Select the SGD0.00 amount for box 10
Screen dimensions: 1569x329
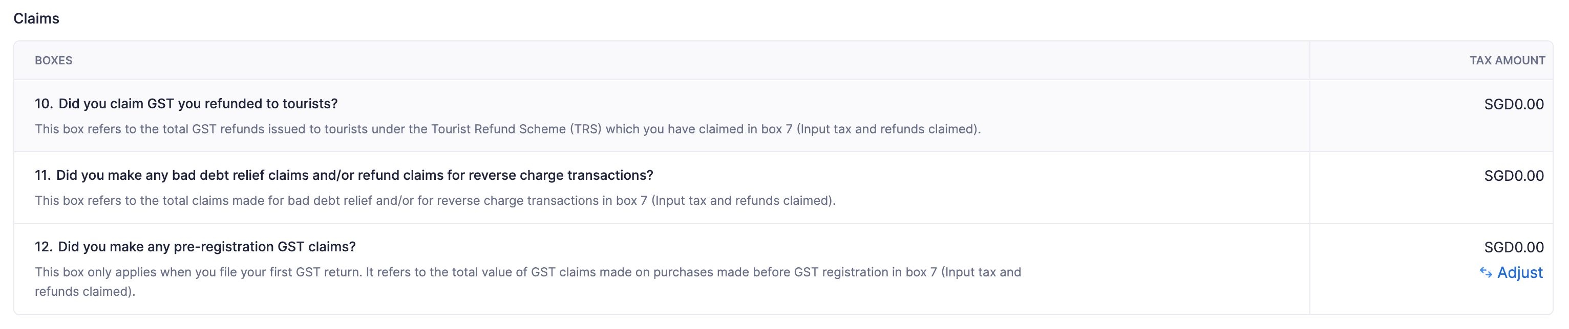(1514, 105)
